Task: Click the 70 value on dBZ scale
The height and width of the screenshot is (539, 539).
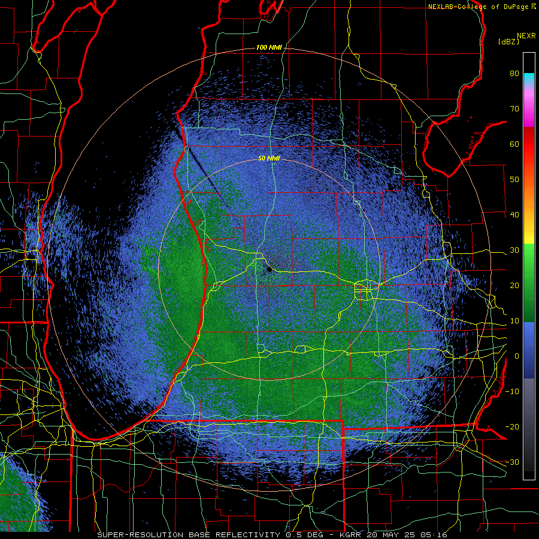Action: coord(514,109)
